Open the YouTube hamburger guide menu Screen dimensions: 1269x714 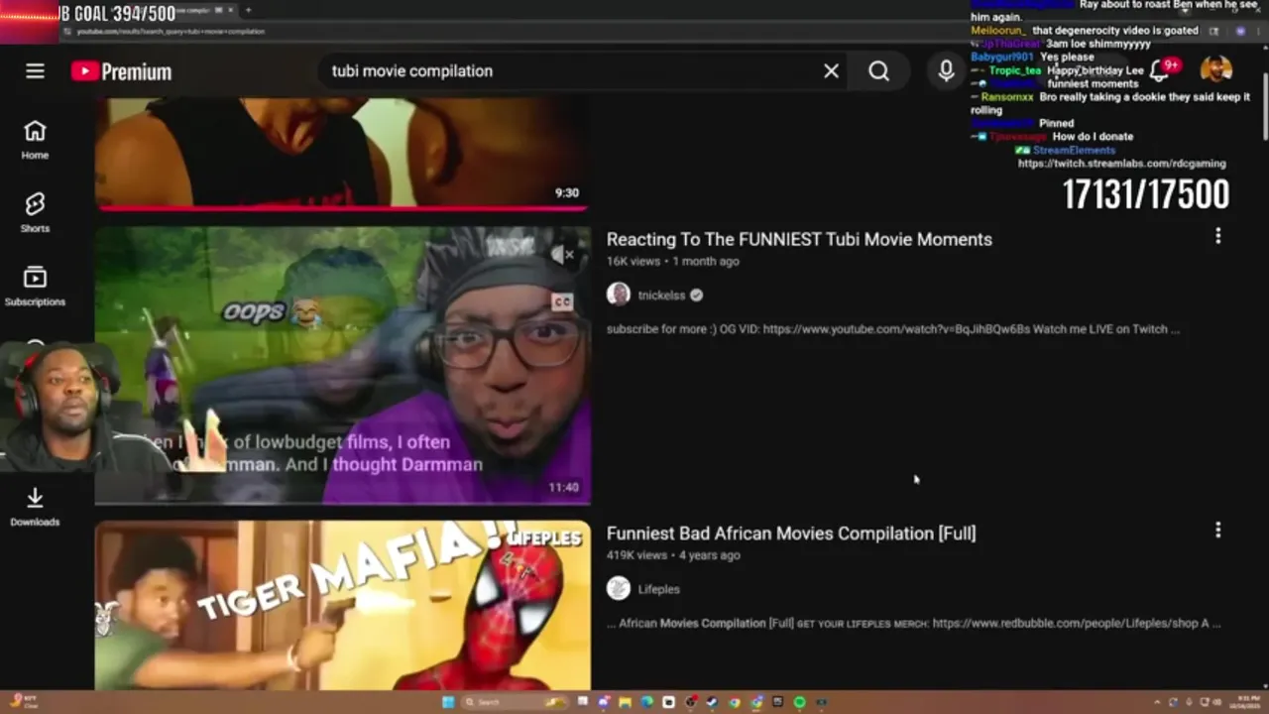tap(35, 71)
